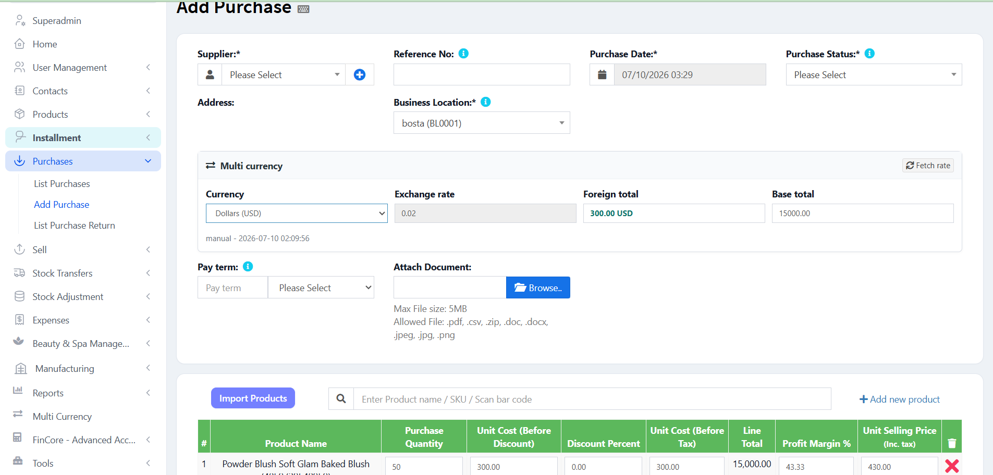Click the Discount Percent 0.00 field
The image size is (993, 475).
click(603, 466)
